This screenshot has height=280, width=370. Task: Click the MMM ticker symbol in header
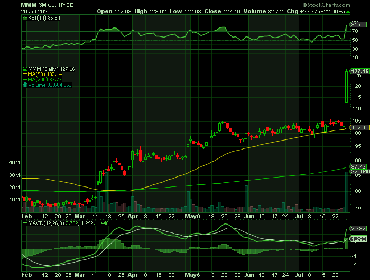tap(29, 5)
